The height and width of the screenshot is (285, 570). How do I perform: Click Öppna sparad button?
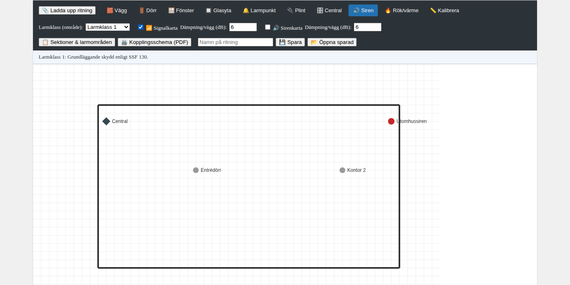(x=332, y=42)
